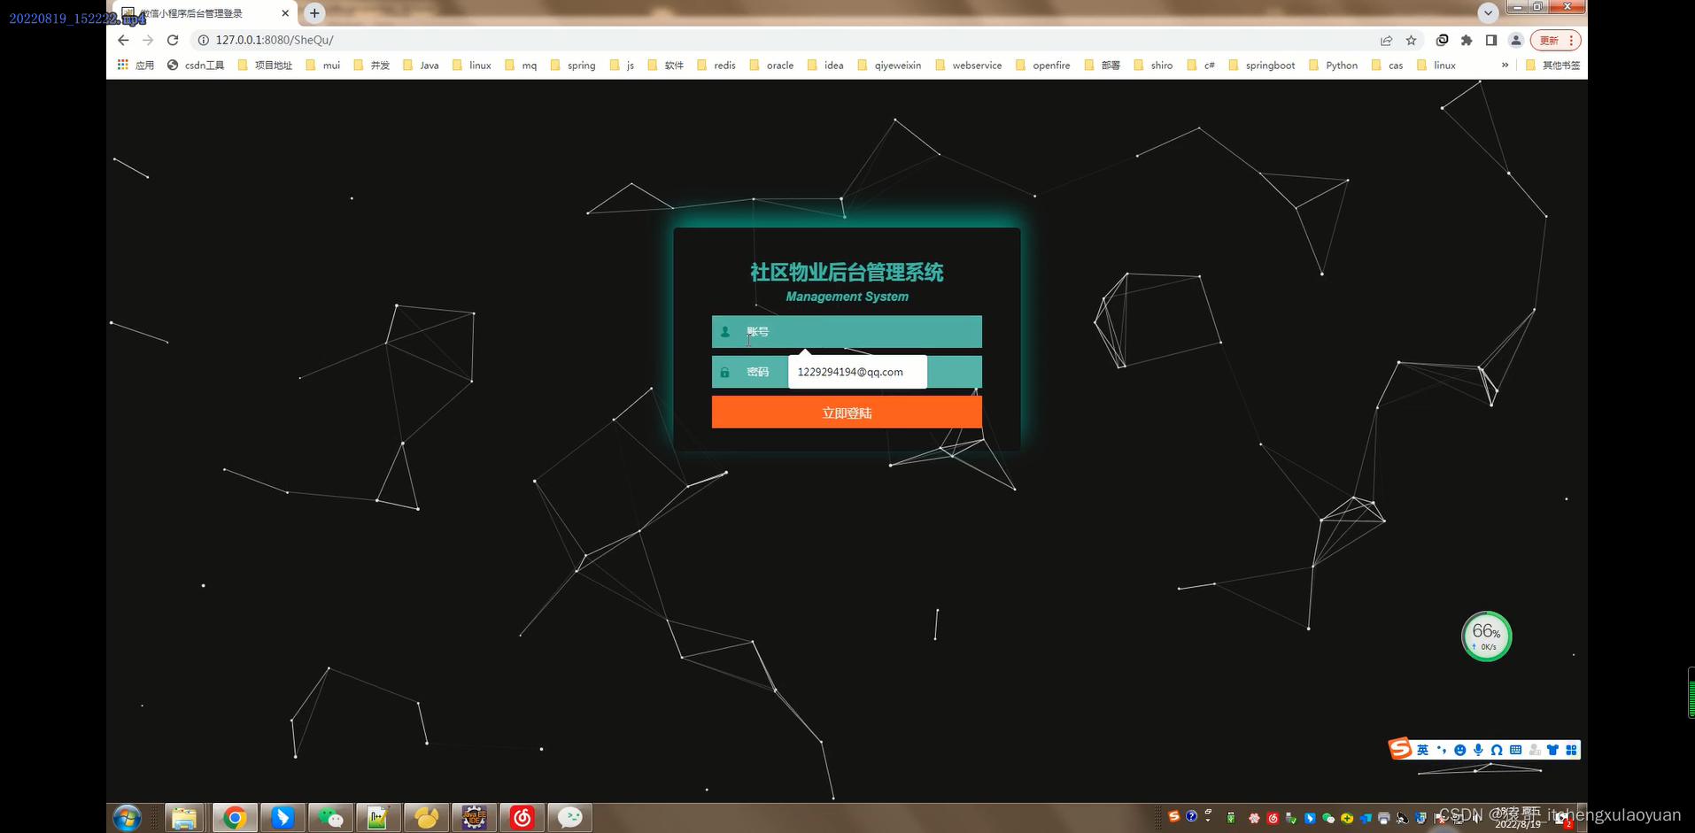Open Chrome side panel icon
The height and width of the screenshot is (833, 1695).
click(x=1491, y=40)
